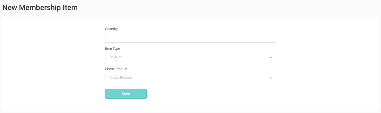Screen dimensions: 381x113
Task: Click empty right end of Quantity field
Action: tap(258, 38)
